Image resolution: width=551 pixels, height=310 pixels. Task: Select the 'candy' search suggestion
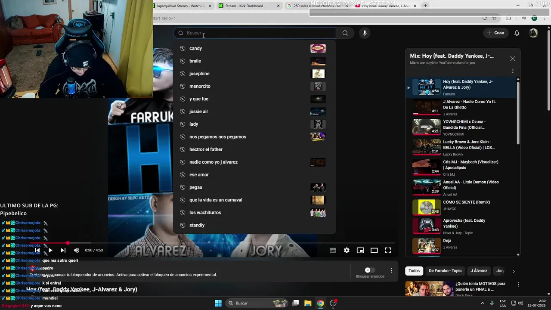coord(254,49)
